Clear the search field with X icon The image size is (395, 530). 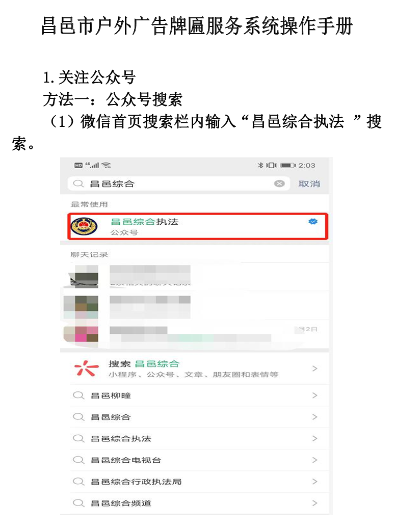click(x=279, y=183)
